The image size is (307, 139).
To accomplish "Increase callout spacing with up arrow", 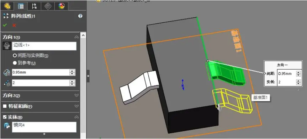I will pos(298,72).
